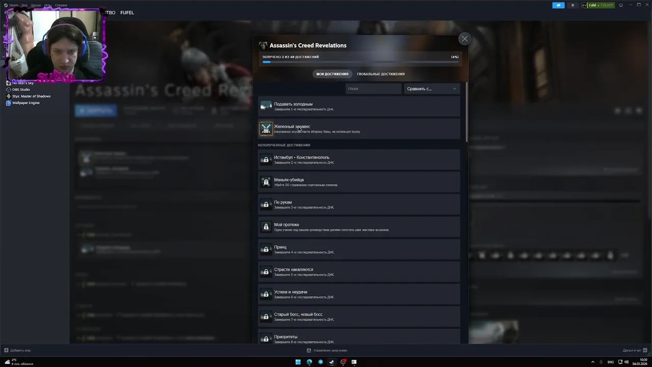This screenshot has width=652, height=367.
Task: Click Добавить игру at the bottom left
Action: pyautogui.click(x=18, y=350)
